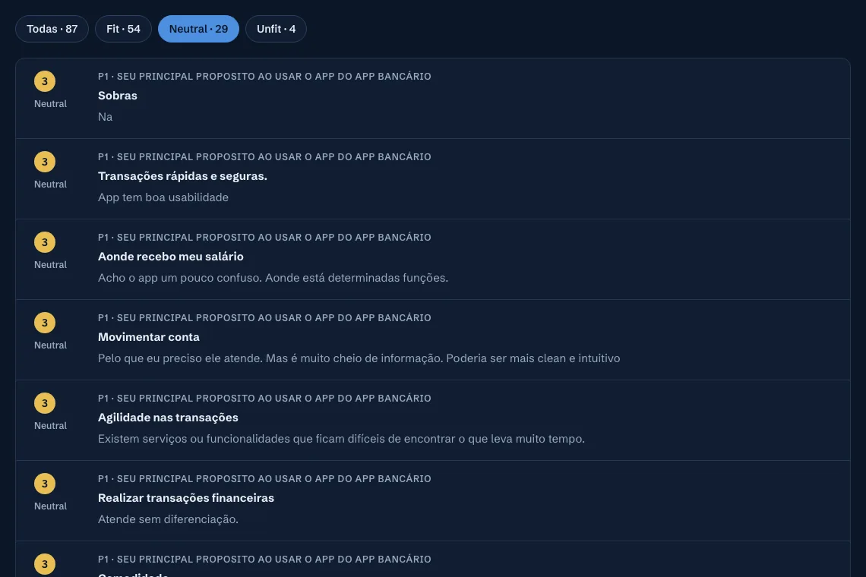Viewport: 866px width, 577px height.
Task: Select the Movimentar conta response title
Action: 149,337
